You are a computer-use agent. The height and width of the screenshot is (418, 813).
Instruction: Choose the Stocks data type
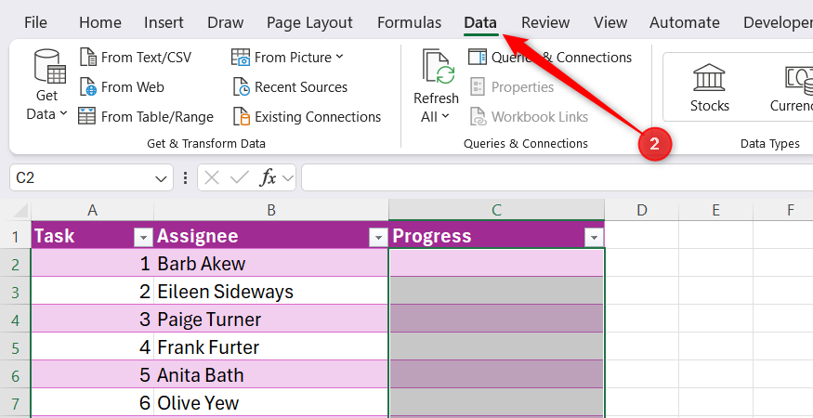(709, 87)
